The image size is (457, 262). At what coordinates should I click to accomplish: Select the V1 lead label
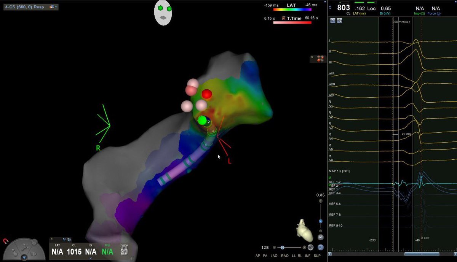point(331,106)
